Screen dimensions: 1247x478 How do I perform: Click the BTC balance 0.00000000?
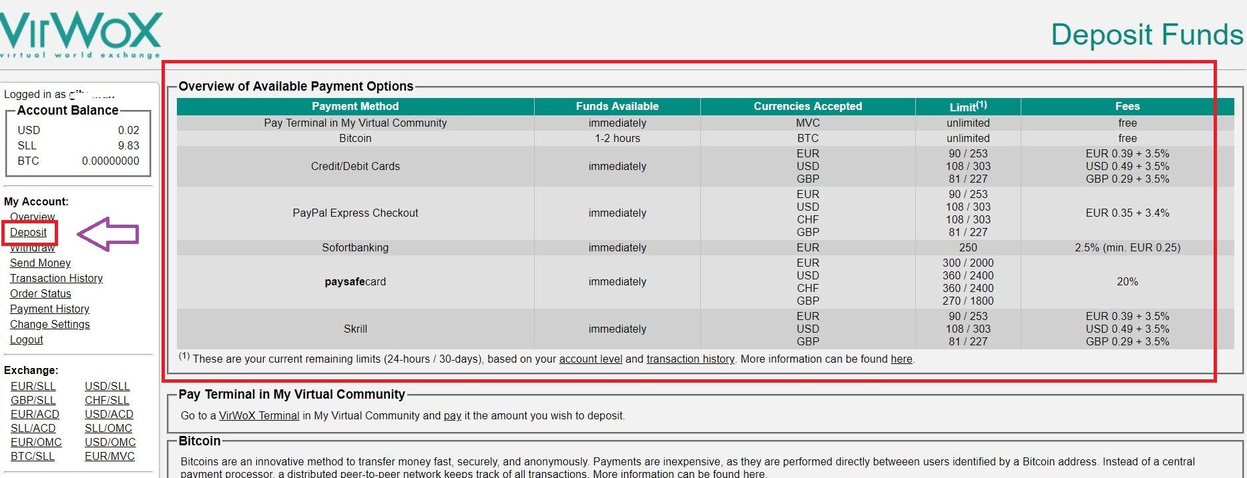tap(111, 161)
